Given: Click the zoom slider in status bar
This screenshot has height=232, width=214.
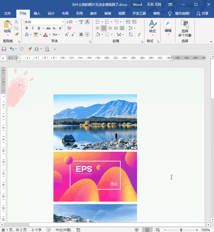Looking at the screenshot, I should click(181, 230).
